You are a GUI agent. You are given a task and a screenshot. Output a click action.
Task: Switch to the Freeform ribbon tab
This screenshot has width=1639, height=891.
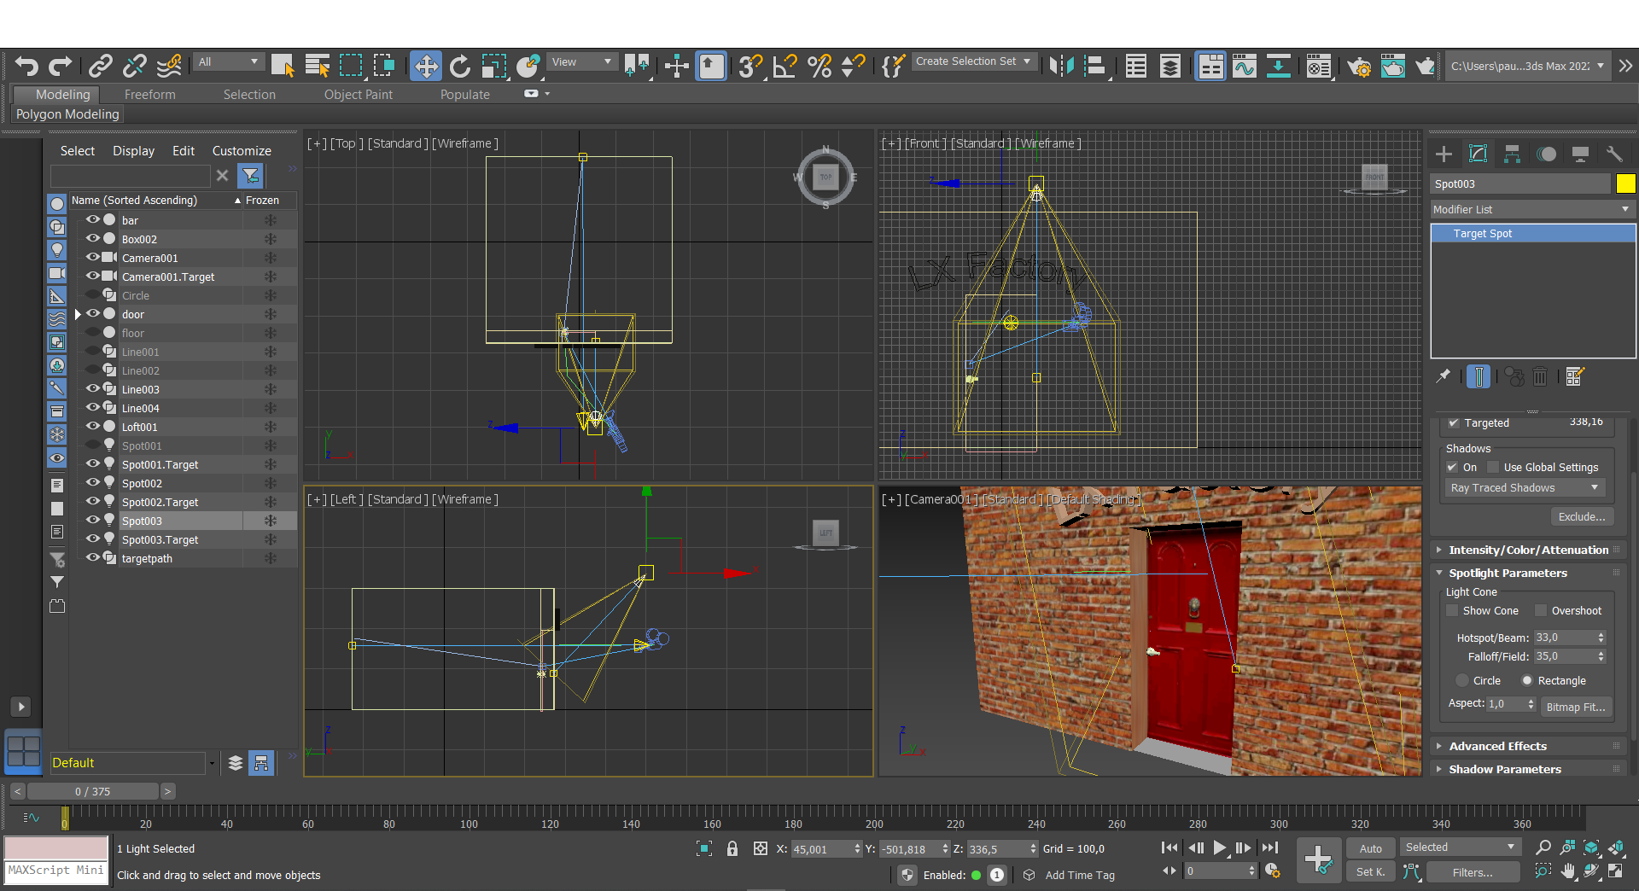[x=149, y=95]
